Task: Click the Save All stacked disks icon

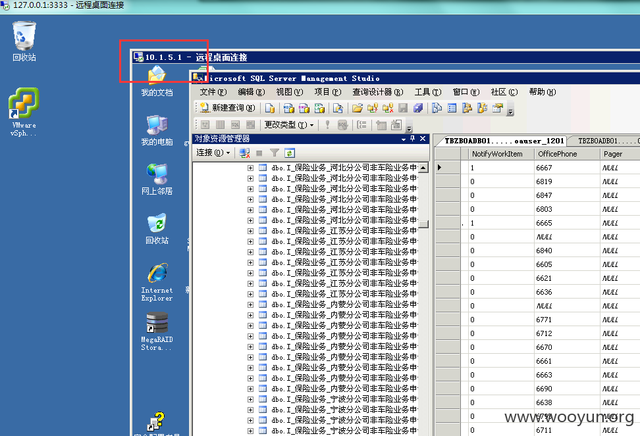Action: 418,108
